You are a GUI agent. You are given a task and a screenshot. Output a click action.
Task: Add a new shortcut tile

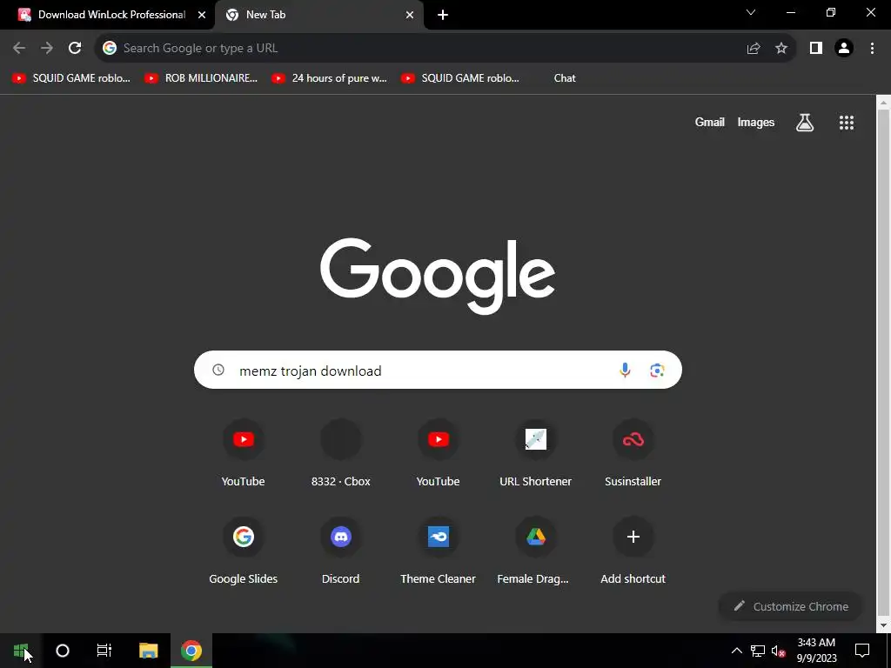point(633,551)
